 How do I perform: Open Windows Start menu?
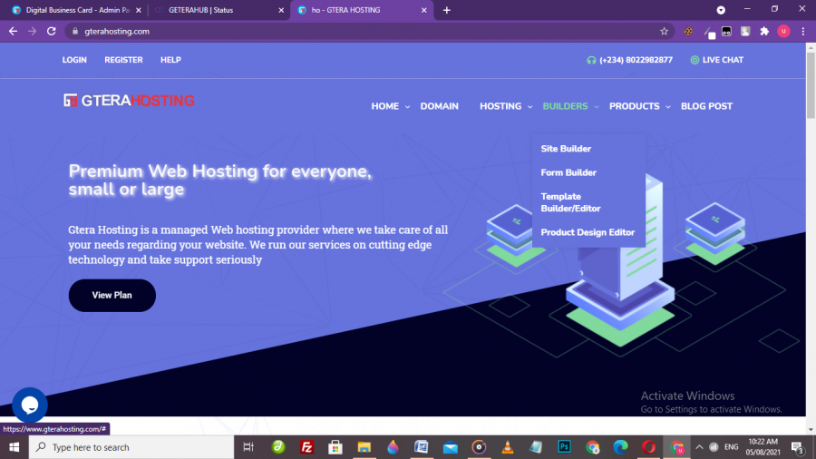click(x=14, y=447)
